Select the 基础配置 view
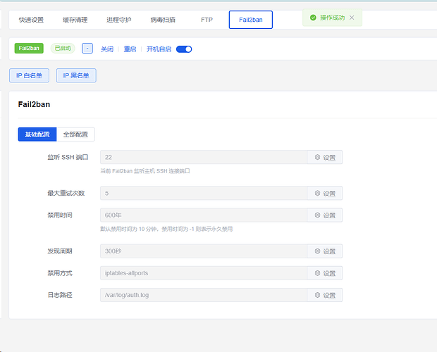 click(37, 134)
